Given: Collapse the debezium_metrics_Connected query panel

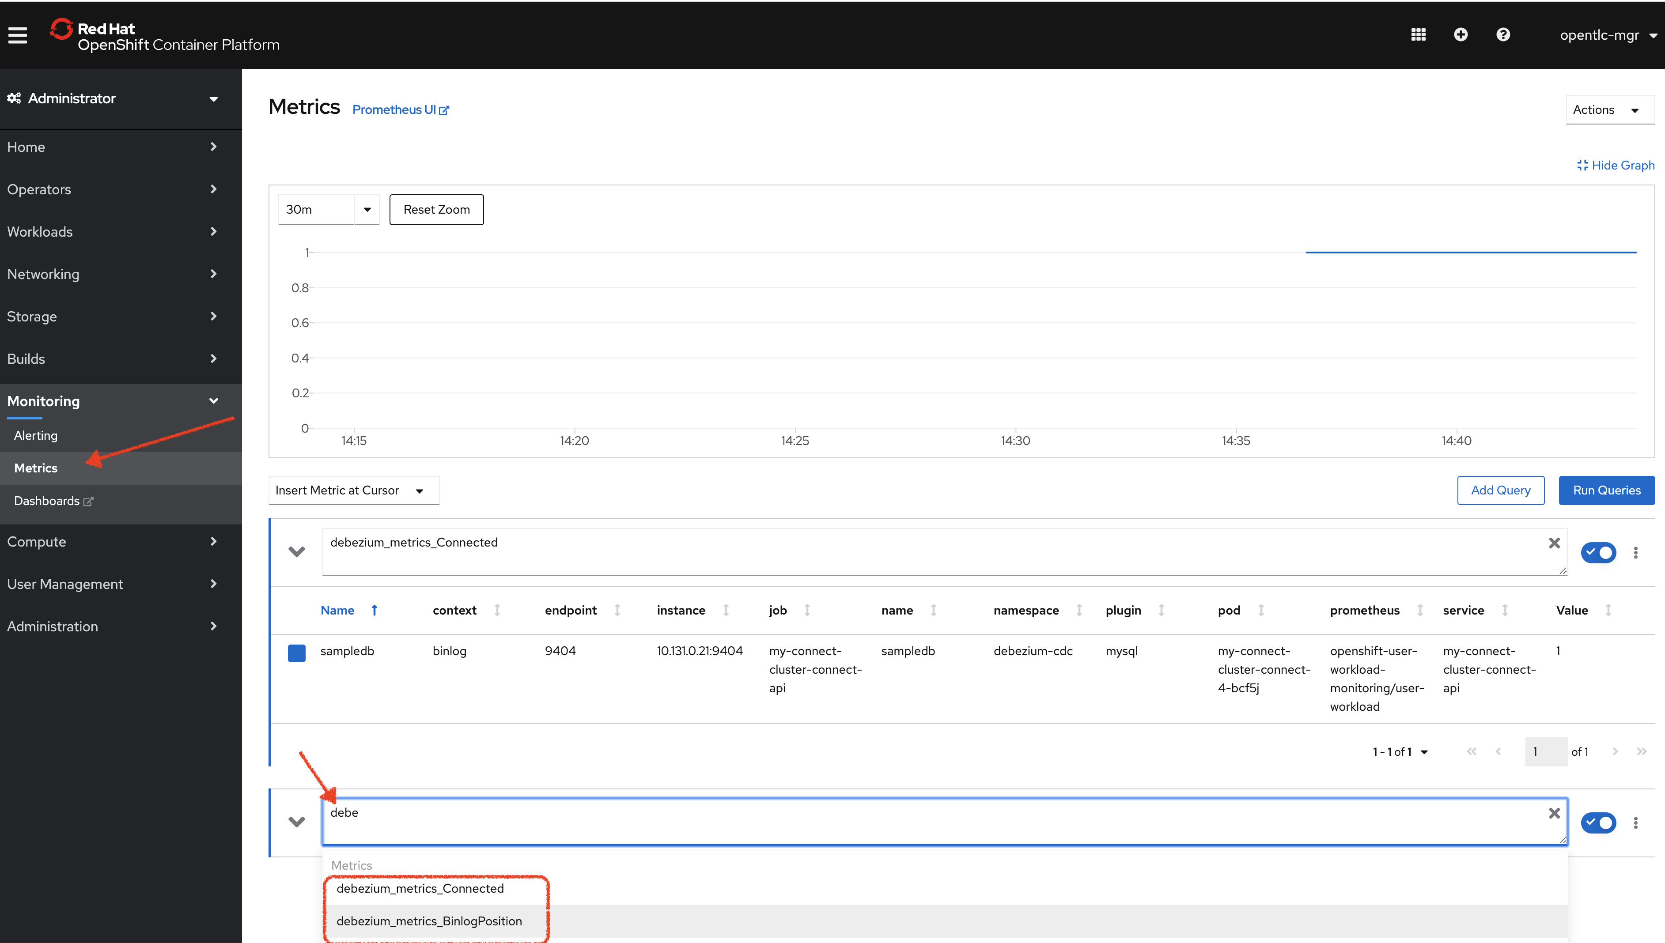Looking at the screenshot, I should click(296, 552).
